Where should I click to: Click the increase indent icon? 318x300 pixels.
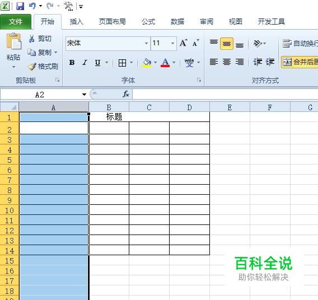point(270,62)
